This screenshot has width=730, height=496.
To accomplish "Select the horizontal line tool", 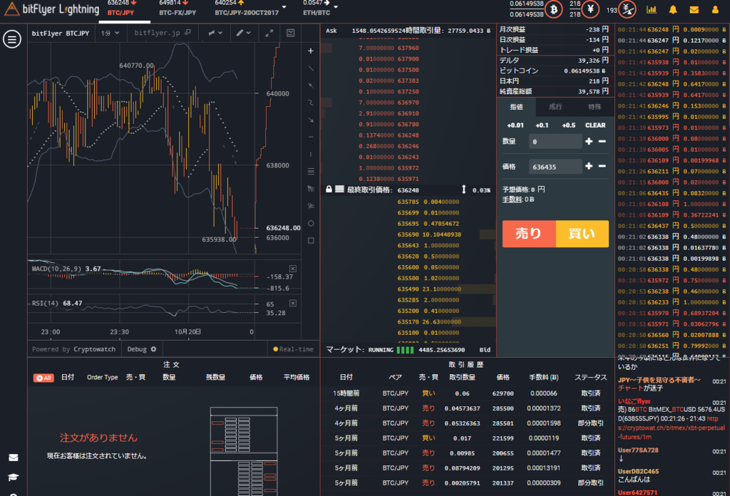I will point(311,138).
